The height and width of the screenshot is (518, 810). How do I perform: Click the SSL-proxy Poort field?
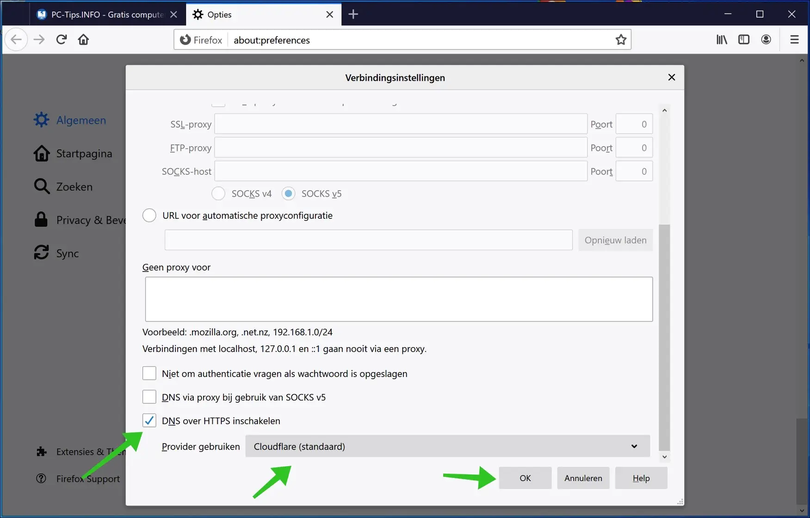634,124
